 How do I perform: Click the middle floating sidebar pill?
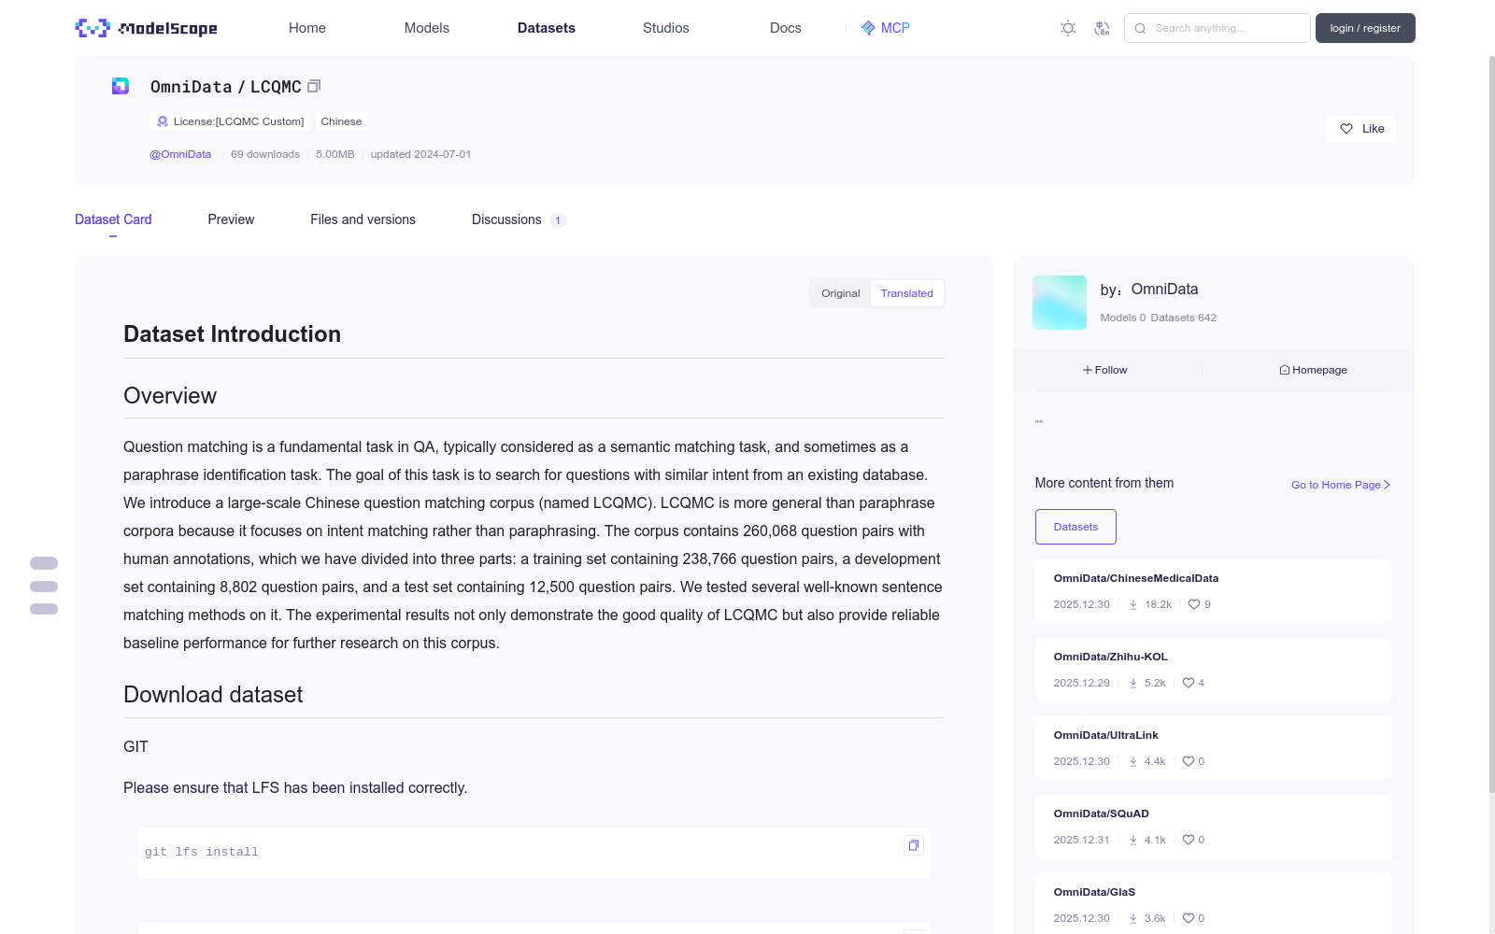pyautogui.click(x=44, y=587)
